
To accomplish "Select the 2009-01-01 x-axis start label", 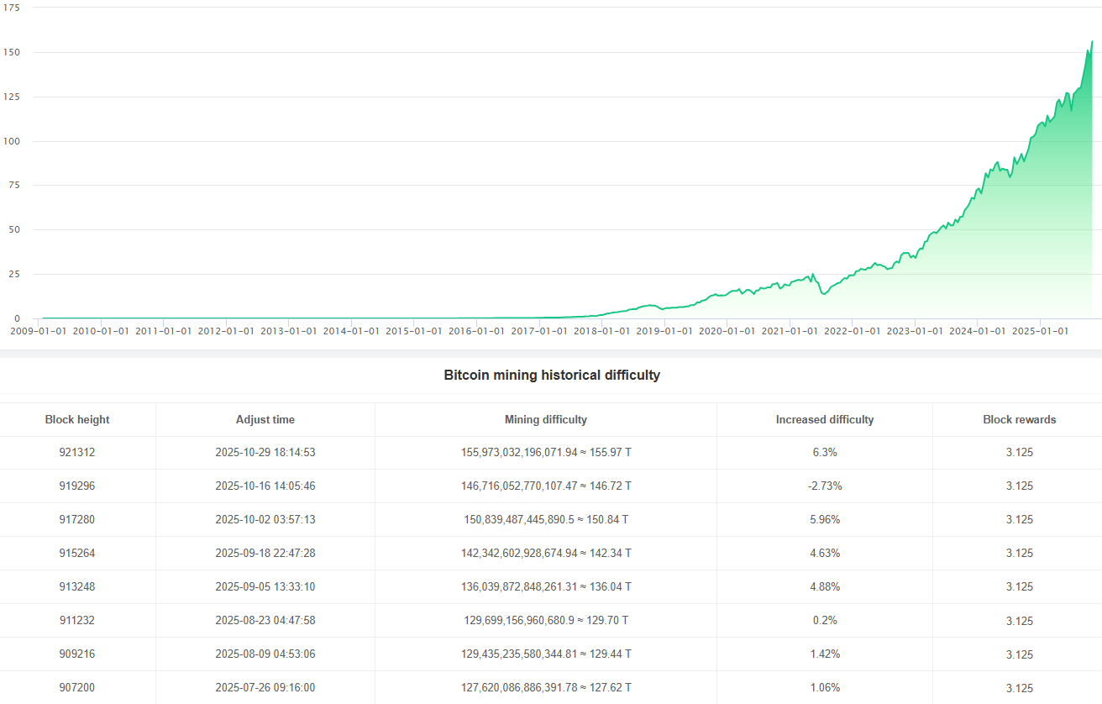I will tap(38, 331).
